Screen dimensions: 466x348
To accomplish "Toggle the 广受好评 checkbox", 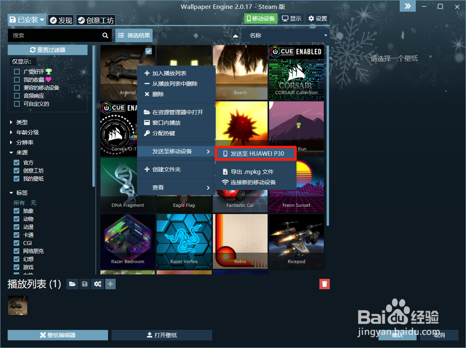I will pos(17,72).
